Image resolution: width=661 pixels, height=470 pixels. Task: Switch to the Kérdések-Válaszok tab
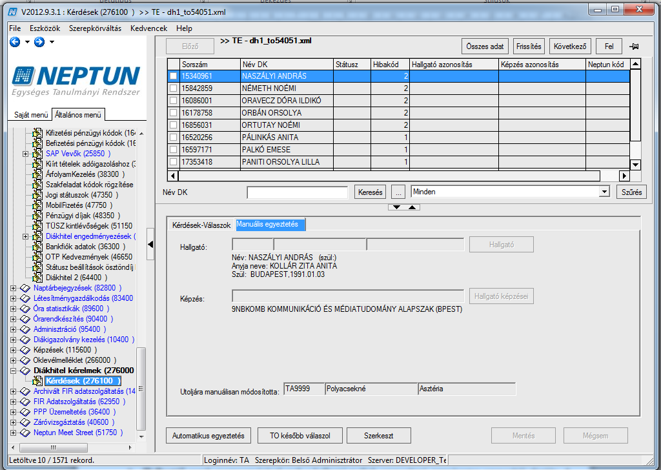coord(201,225)
